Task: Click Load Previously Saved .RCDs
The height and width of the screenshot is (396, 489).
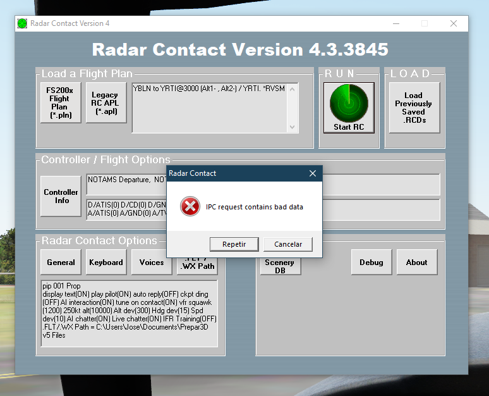Action: click(x=414, y=108)
